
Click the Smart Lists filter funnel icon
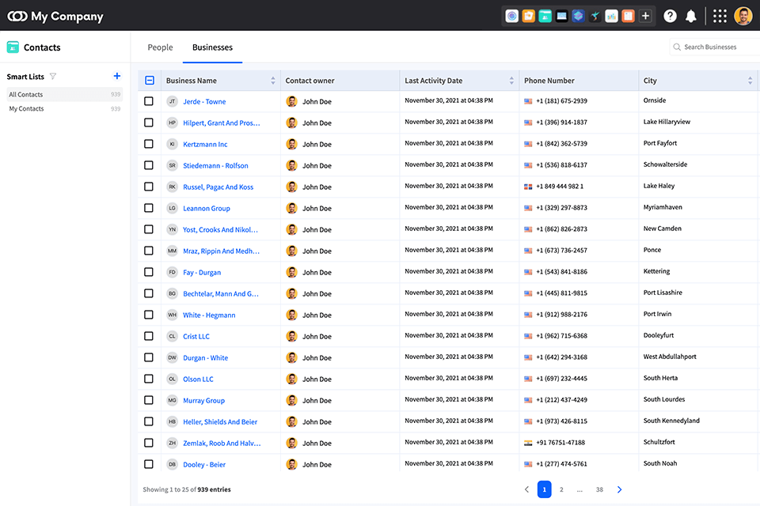tap(53, 76)
